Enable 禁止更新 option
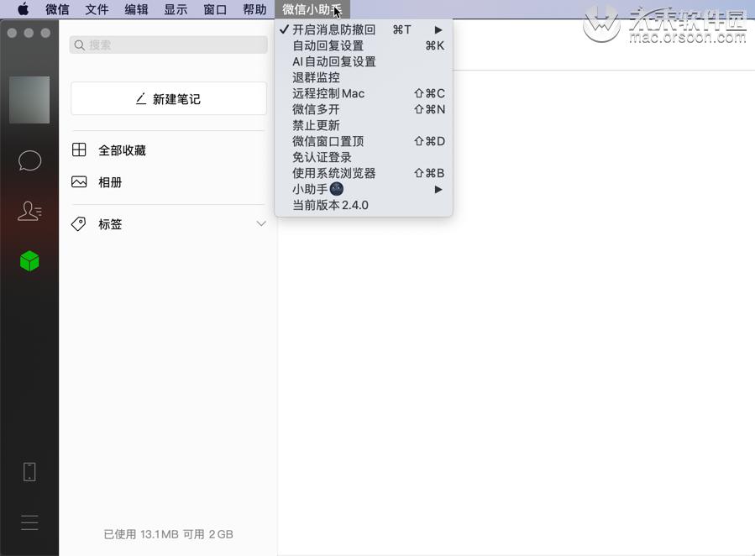This screenshot has height=556, width=755. pyautogui.click(x=315, y=125)
